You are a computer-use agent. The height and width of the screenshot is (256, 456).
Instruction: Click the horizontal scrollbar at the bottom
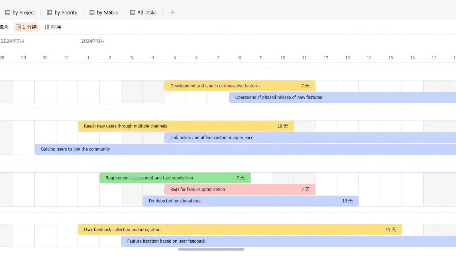(211, 249)
